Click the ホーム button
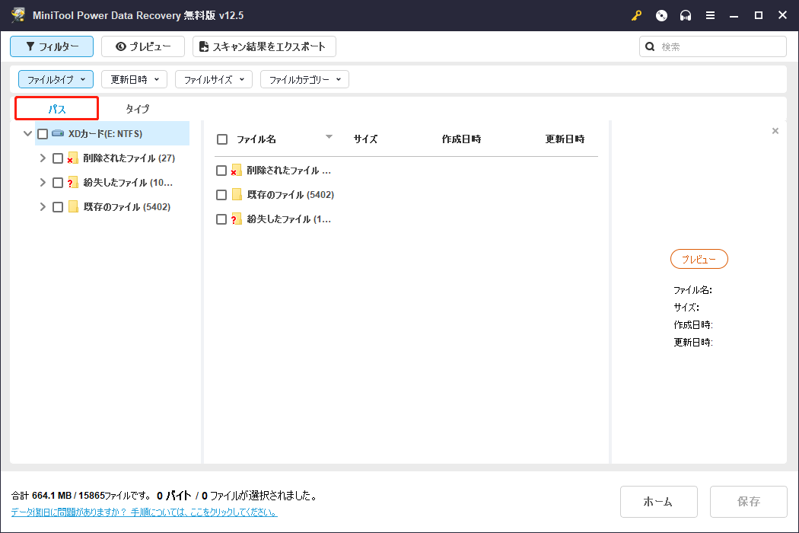 658,502
